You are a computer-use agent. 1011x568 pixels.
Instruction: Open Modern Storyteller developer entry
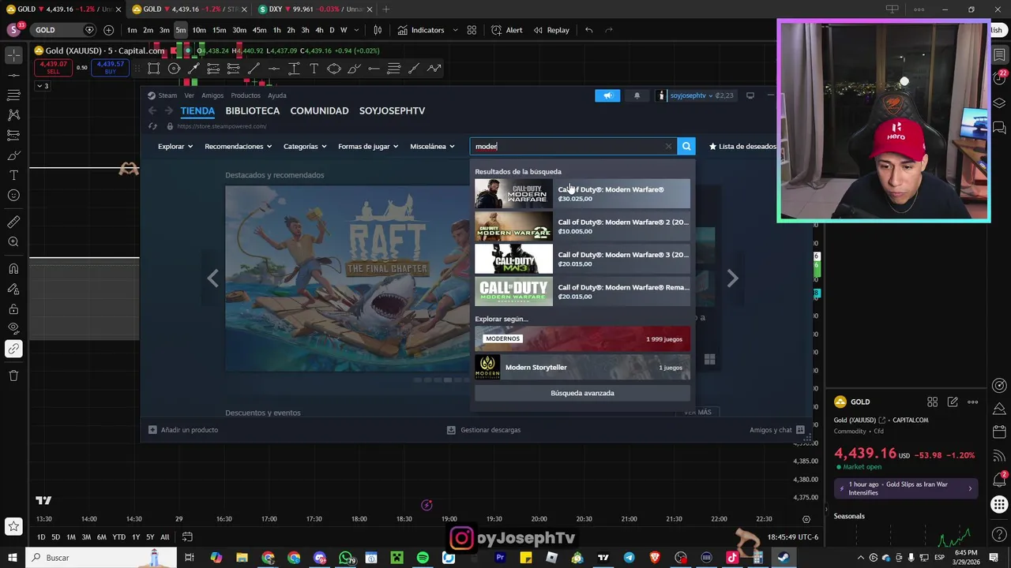tap(582, 367)
